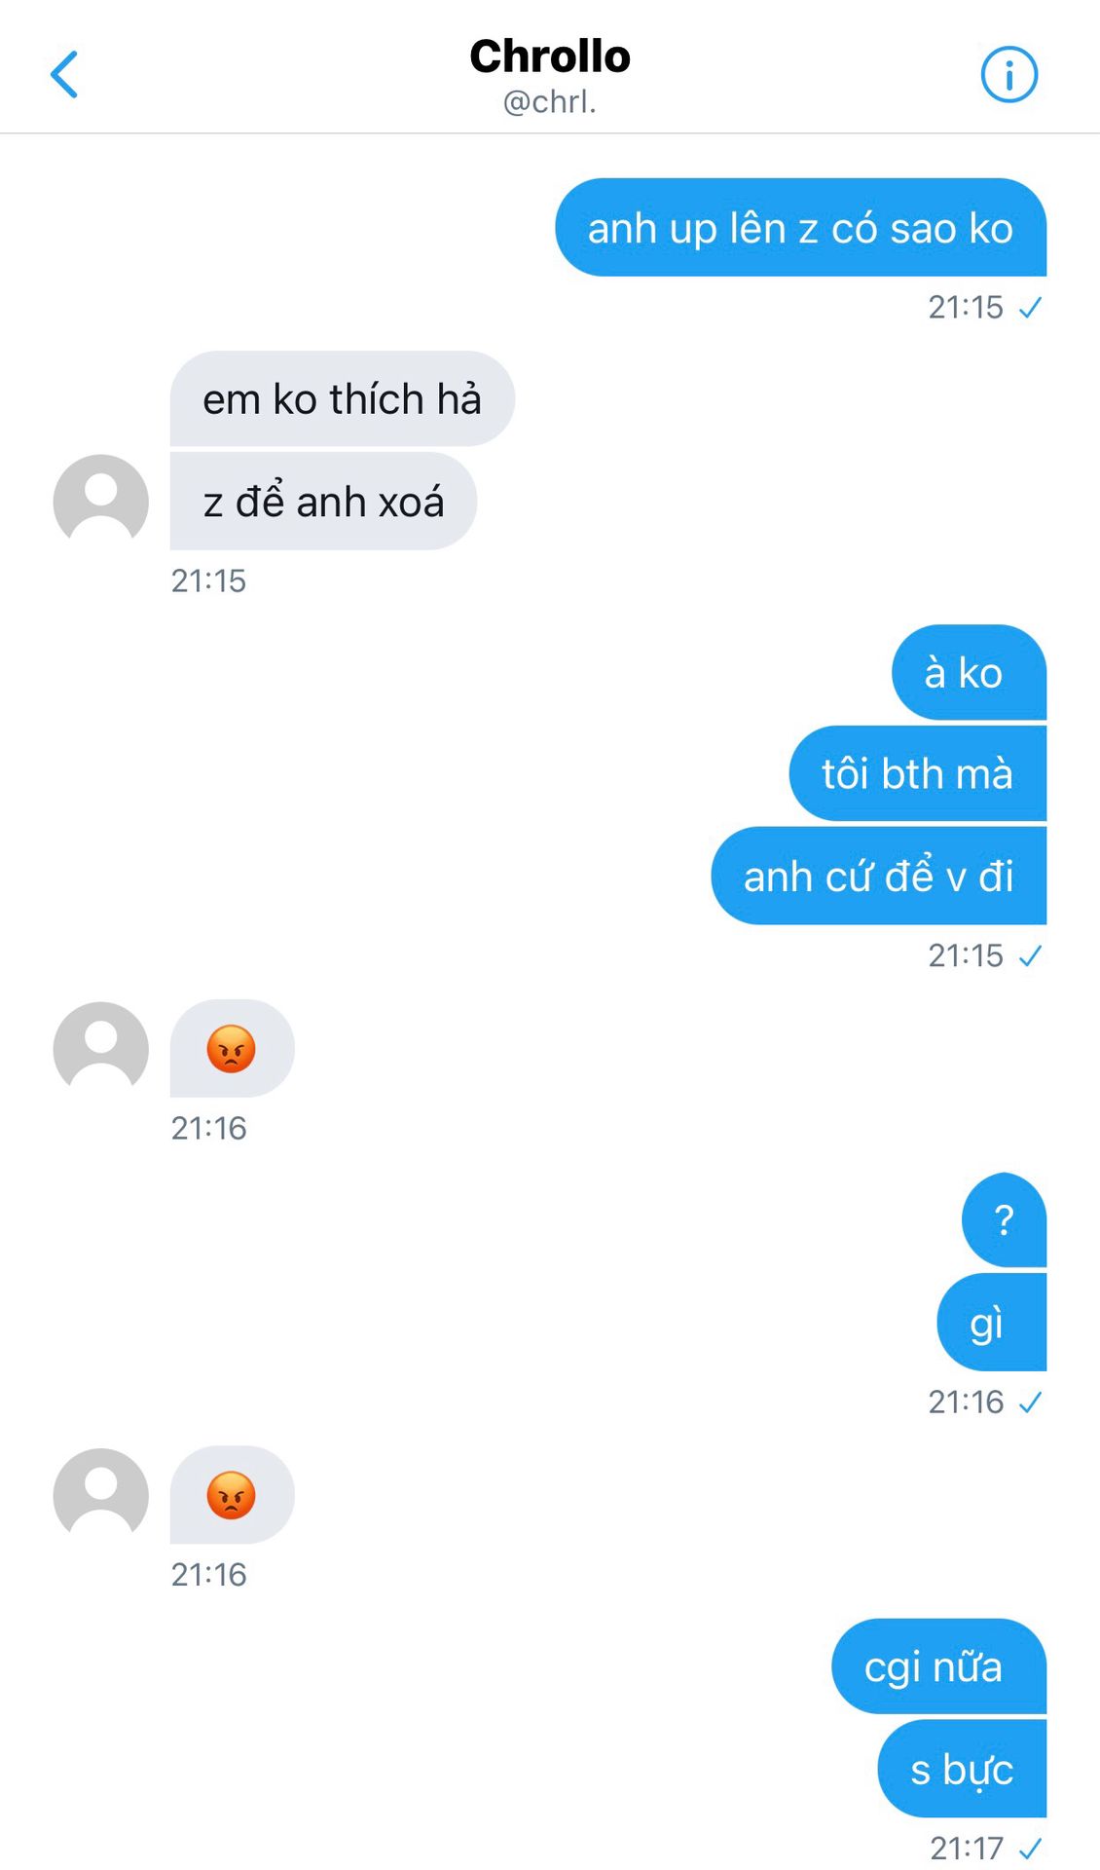
Task: Tap the first angry emoji message
Action: click(232, 1049)
